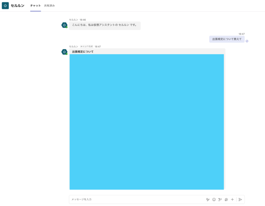Click the AI rewrite pen icon
Image resolution: width=265 pixels, height=206 pixels.
220,200
